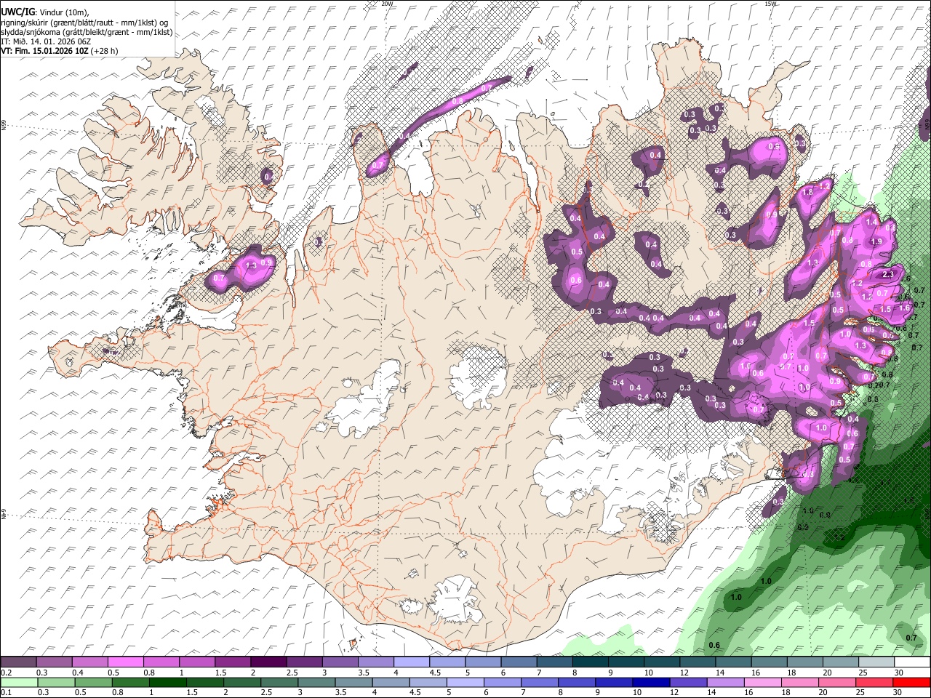Click the 'slydda/snjókoma (grátt/bleikt/grænt' header line
Image resolution: width=931 pixels, height=698 pixels.
[87, 32]
